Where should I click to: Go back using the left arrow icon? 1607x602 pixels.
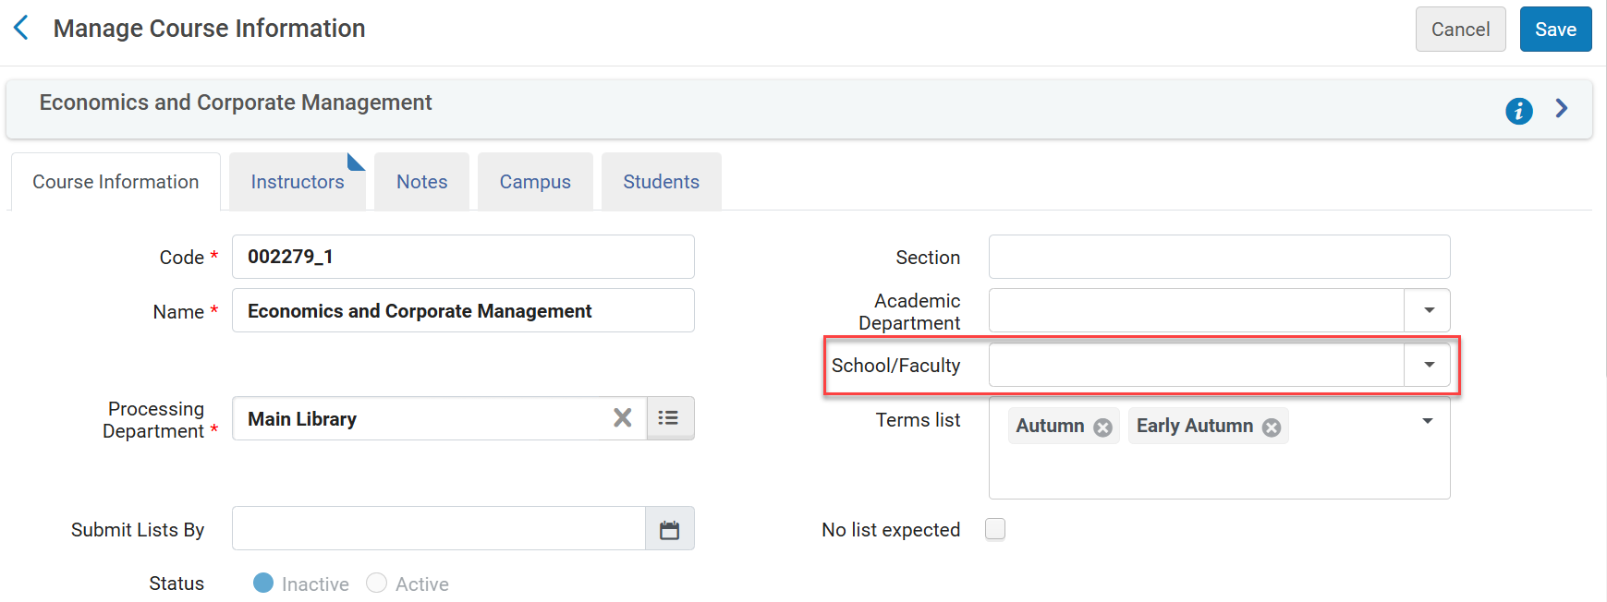tap(21, 28)
